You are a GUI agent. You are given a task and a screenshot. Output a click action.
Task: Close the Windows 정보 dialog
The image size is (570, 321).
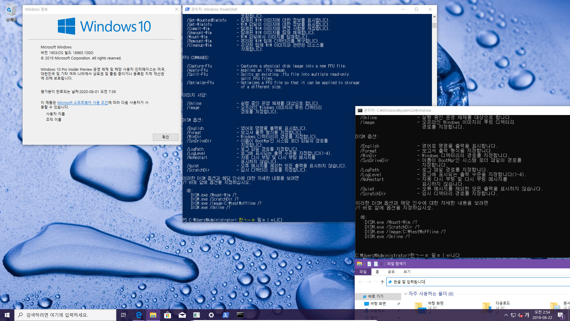pos(177,9)
